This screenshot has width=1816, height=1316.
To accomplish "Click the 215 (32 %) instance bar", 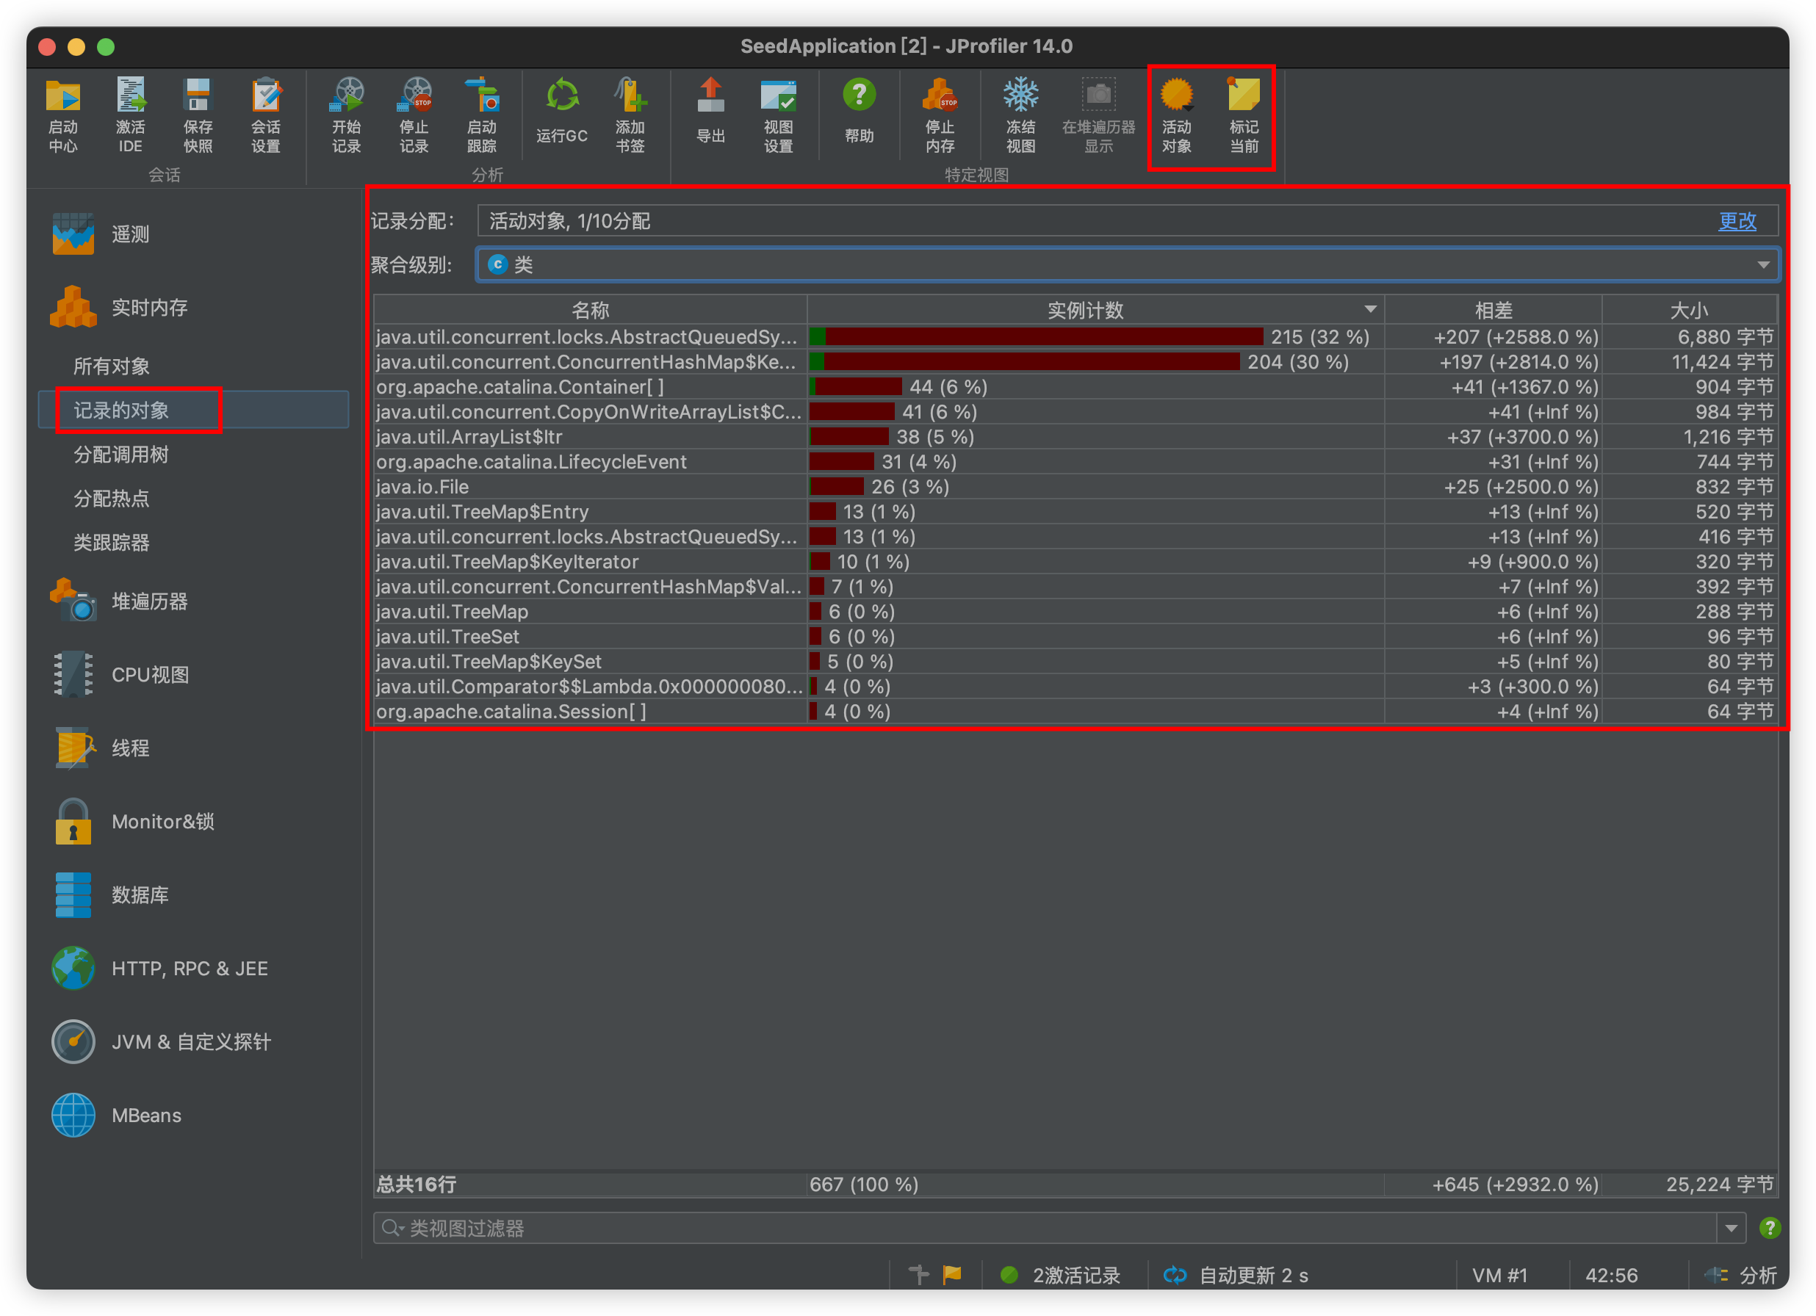I will (x=1036, y=337).
